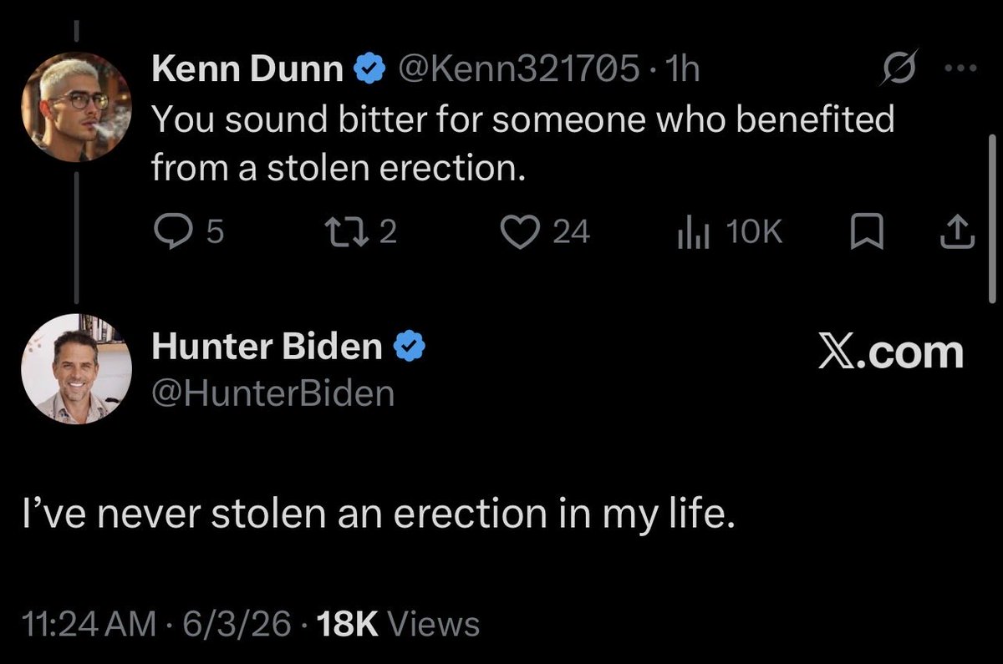The height and width of the screenshot is (664, 1003).
Task: Click the Hunter Biden display name
Action: (267, 346)
